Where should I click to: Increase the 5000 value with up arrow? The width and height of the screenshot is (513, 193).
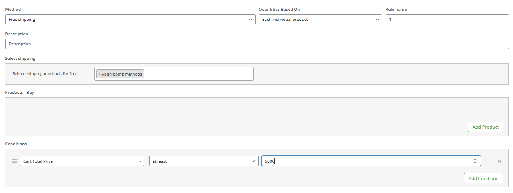coord(475,159)
